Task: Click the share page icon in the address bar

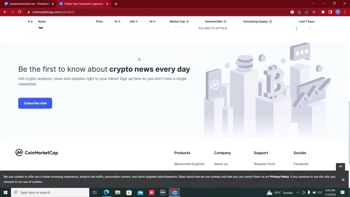Action: [x=307, y=12]
